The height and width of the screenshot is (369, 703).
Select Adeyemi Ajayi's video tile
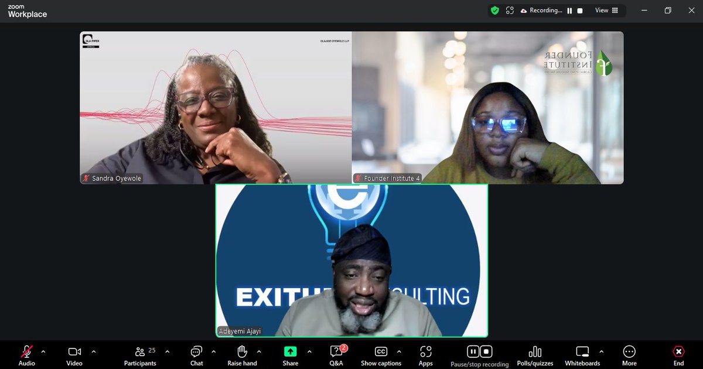click(x=351, y=261)
